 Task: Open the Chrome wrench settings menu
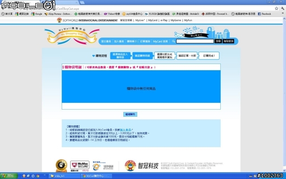(x=283, y=9)
